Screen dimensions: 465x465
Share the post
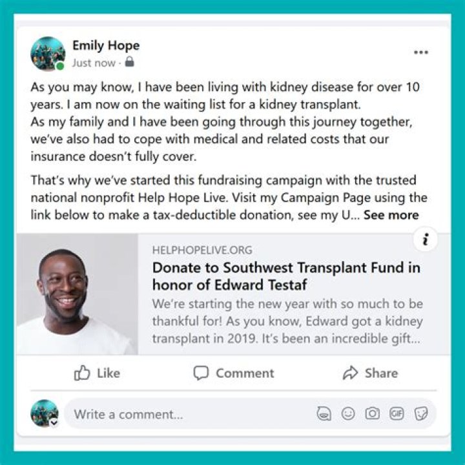[x=370, y=373]
